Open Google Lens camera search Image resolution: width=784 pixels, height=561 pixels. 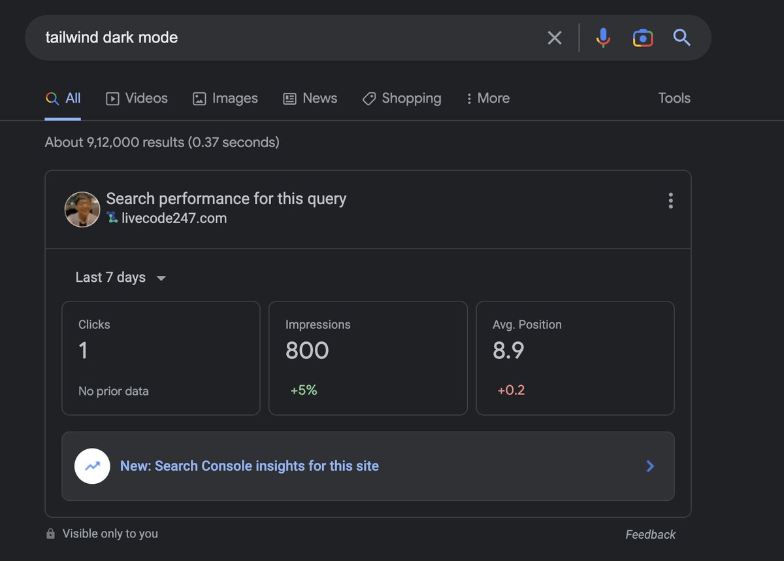pos(643,38)
